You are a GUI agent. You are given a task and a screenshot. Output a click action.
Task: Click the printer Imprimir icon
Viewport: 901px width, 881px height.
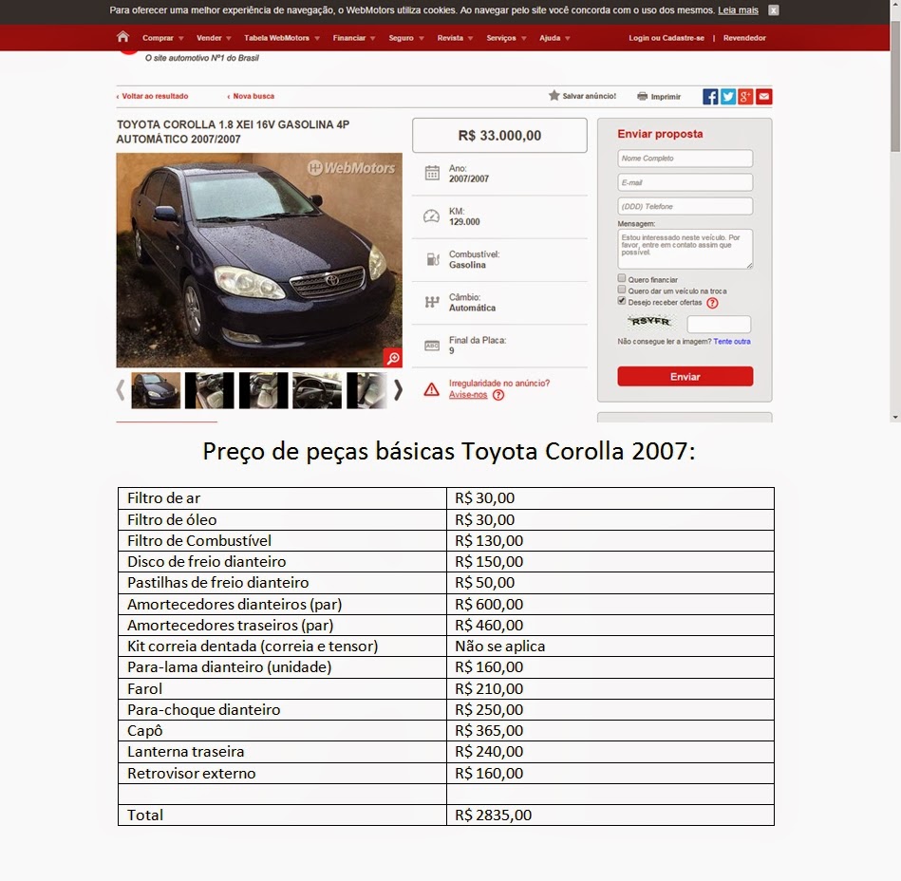coord(642,96)
